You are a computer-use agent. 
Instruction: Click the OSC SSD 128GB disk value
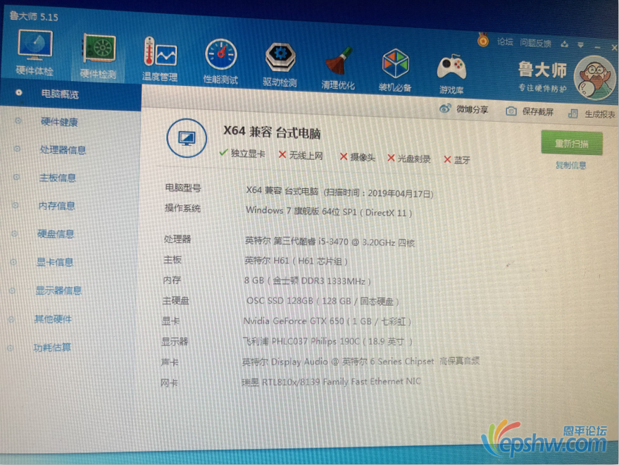click(323, 301)
